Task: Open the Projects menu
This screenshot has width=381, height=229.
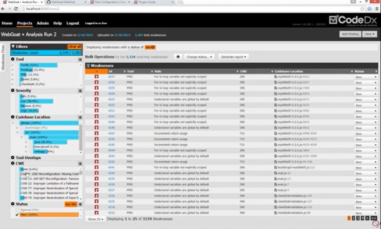Action: click(25, 24)
